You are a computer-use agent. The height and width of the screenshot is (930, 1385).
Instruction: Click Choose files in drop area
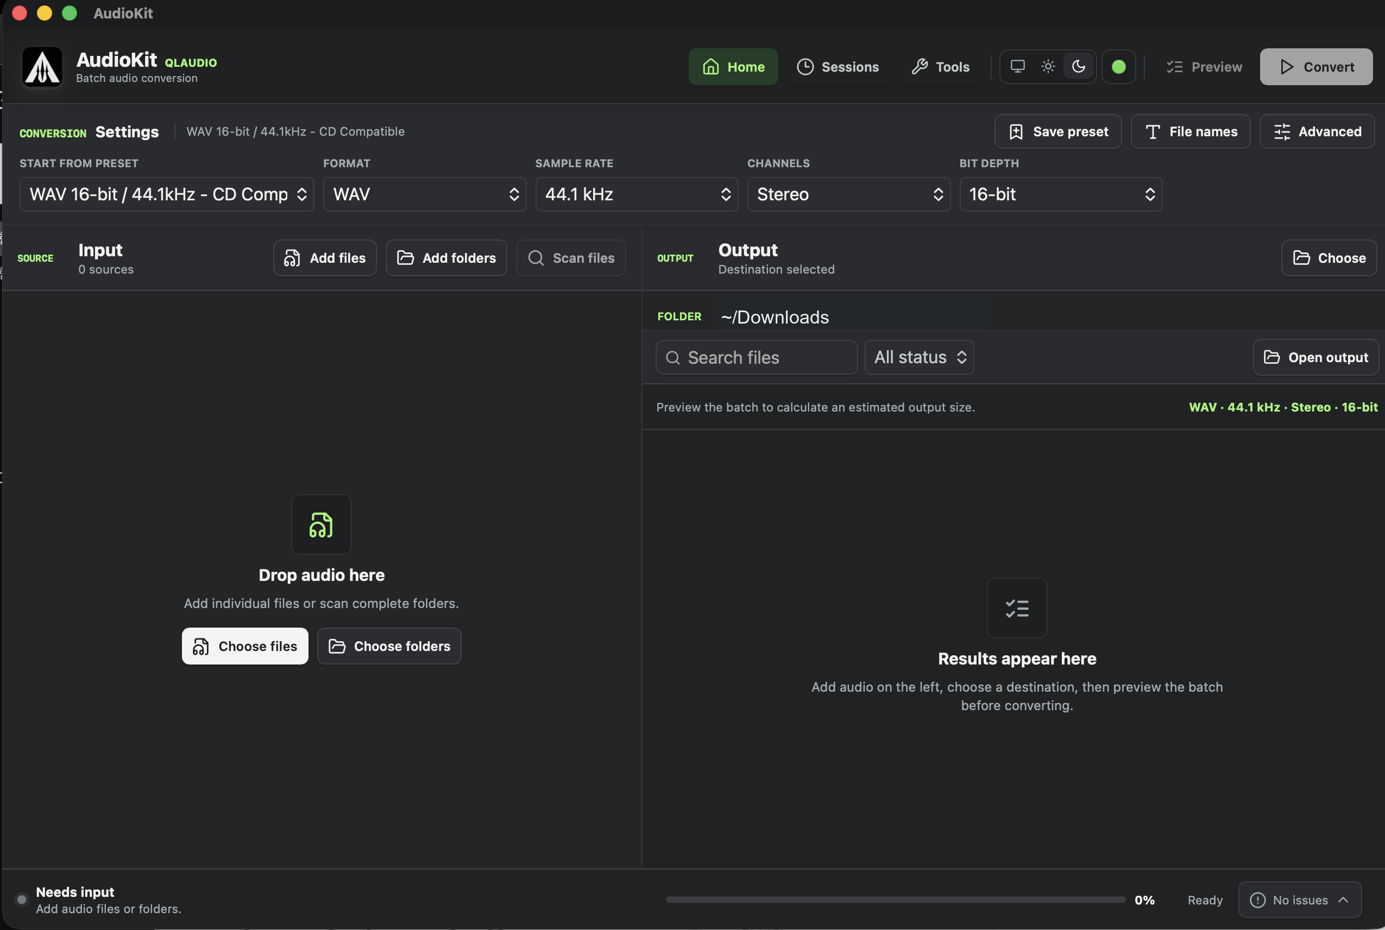[245, 647]
